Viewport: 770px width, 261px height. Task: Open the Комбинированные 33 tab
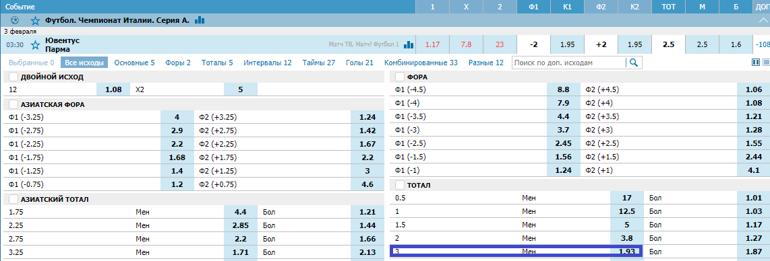coord(421,63)
